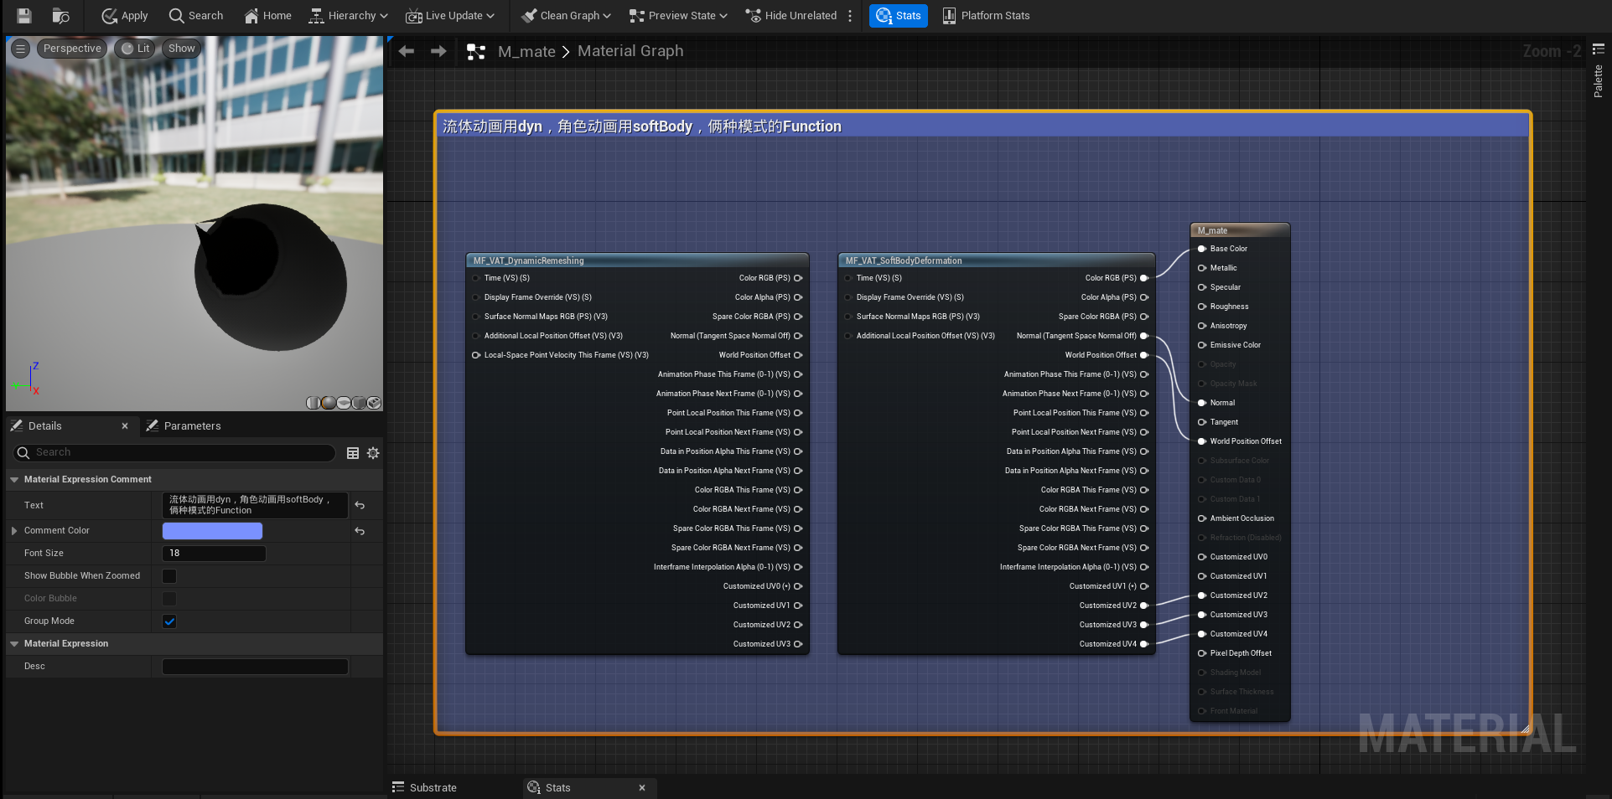Image resolution: width=1612 pixels, height=799 pixels.
Task: Click the Apply button
Action: [124, 15]
